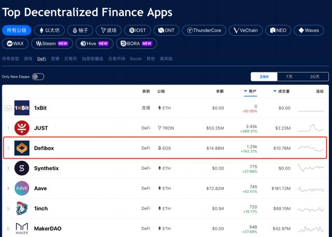Filter by the Waves chain

point(309,30)
